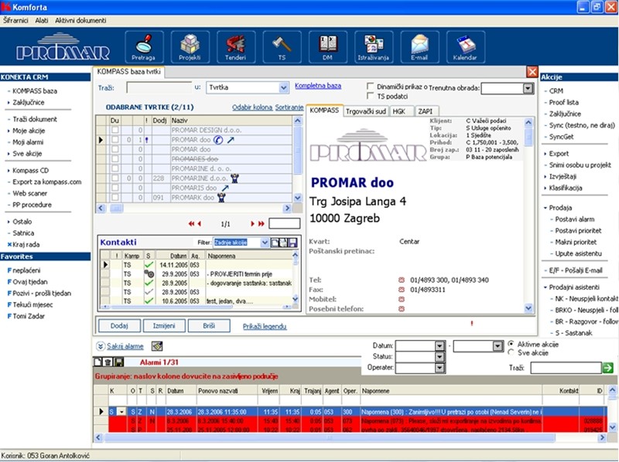619x462 pixels.
Task: Open the Tvrtka search-field dropdown
Action: (x=283, y=87)
